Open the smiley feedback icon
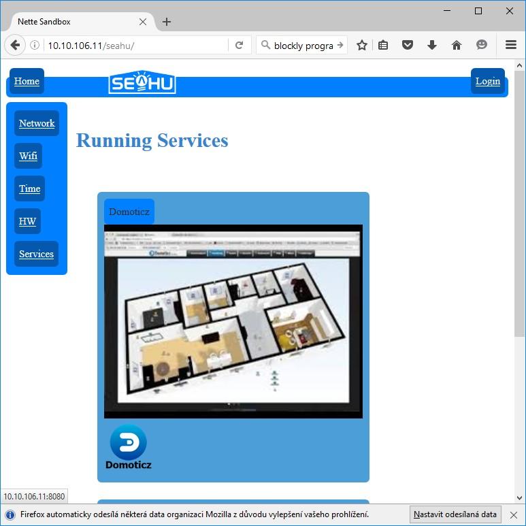The width and height of the screenshot is (526, 526). click(x=481, y=45)
